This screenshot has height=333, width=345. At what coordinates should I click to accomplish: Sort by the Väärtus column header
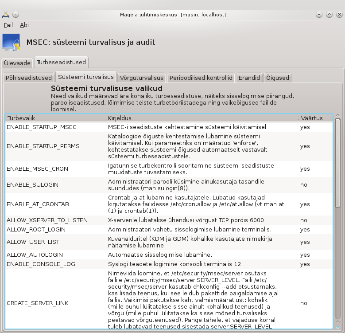pos(315,118)
